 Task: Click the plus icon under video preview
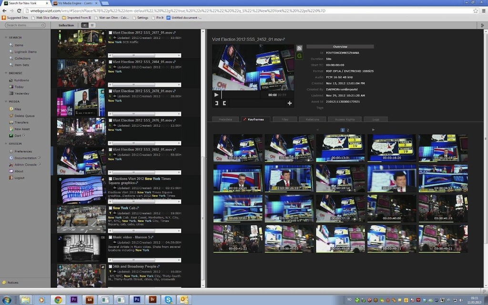click(289, 103)
